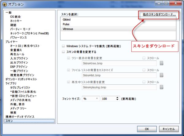Viewport: 184px width, 136px height.
Task: Open the DSP プラグイン settings page
Action: pyautogui.click(x=19, y=67)
